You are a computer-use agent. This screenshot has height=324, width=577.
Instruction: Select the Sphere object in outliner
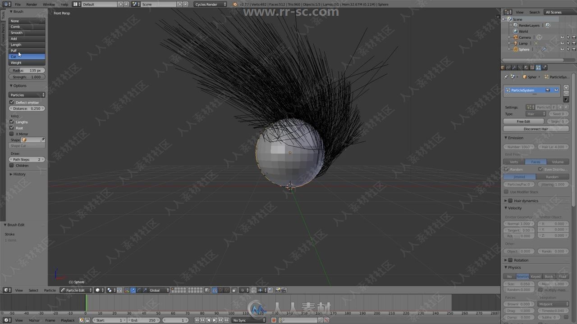[x=524, y=49]
